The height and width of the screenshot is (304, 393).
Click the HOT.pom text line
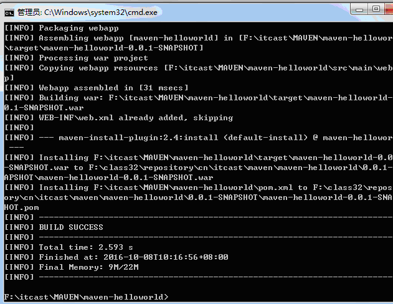[22, 207]
